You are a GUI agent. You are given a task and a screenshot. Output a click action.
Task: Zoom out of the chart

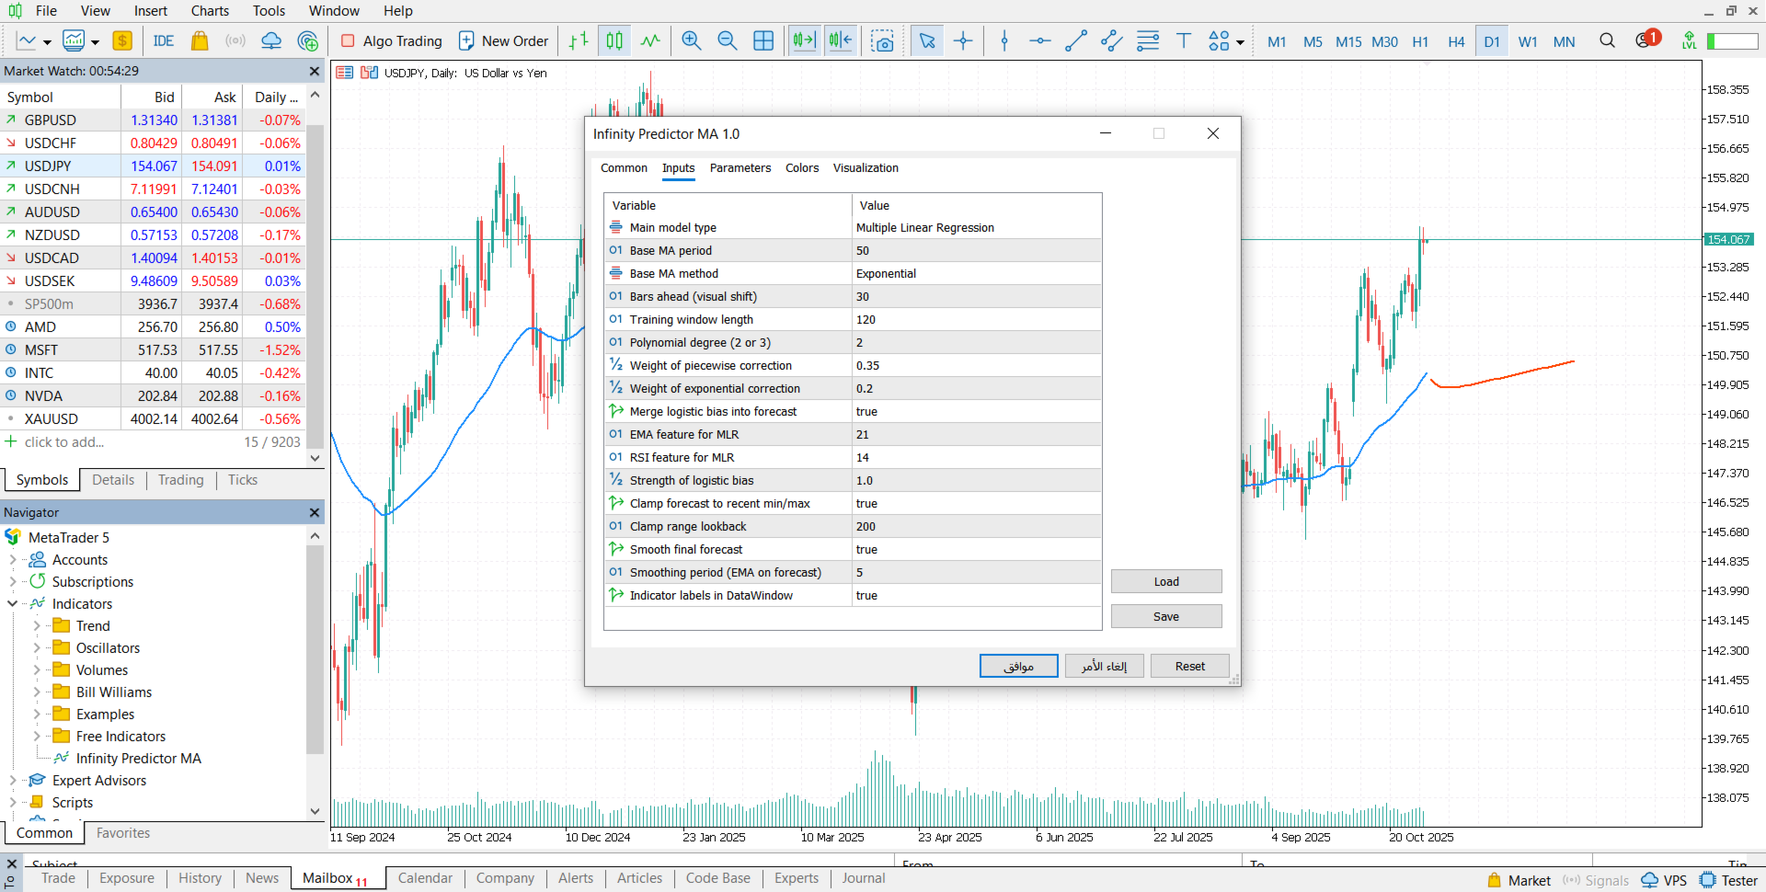pos(728,41)
